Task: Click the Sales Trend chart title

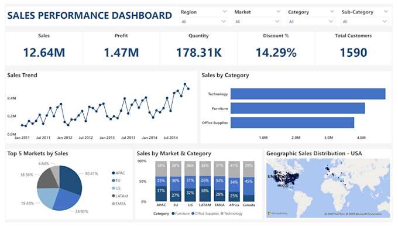Action: click(22, 75)
